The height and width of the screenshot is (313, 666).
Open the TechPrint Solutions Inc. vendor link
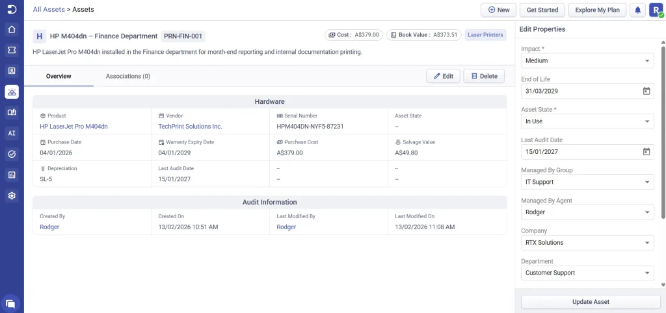190,127
